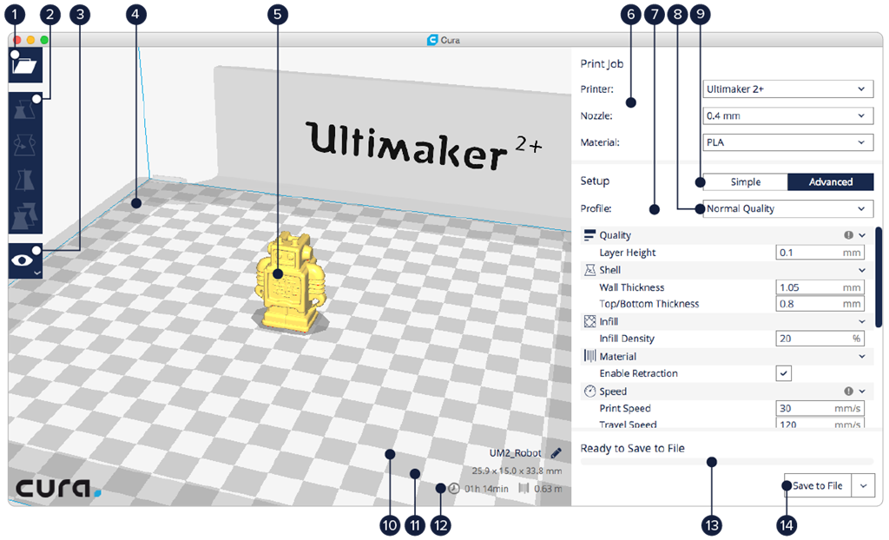Viewport: 889px width, 540px height.
Task: Click the Quality section layers icon
Action: [589, 234]
